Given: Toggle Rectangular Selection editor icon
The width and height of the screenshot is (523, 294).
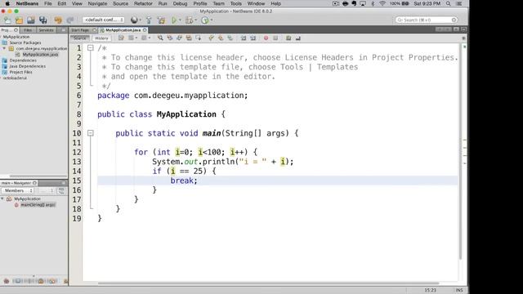Looking at the screenshot, I should click(198, 38).
